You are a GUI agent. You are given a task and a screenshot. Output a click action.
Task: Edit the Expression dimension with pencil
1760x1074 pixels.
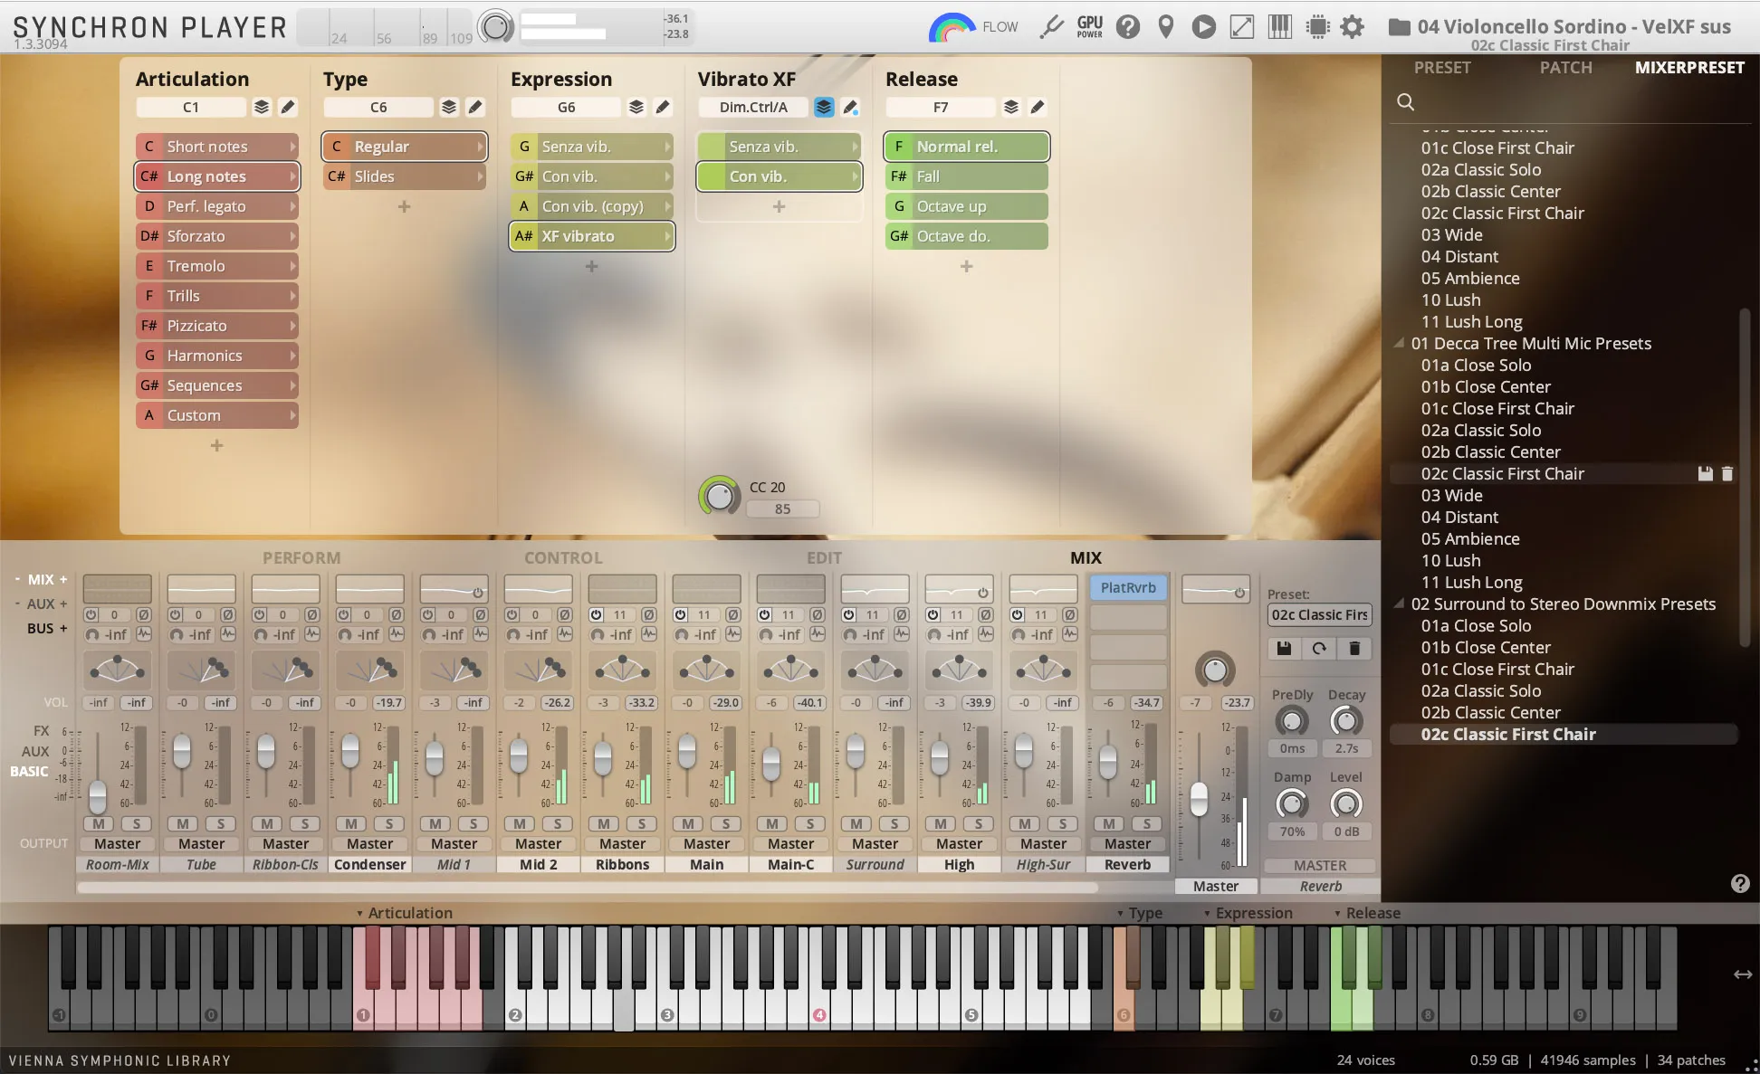point(663,107)
